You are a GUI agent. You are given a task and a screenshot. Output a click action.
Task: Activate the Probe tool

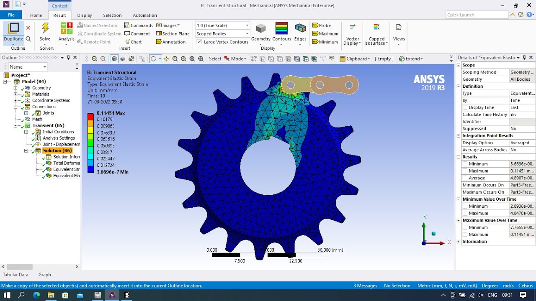[x=322, y=26]
